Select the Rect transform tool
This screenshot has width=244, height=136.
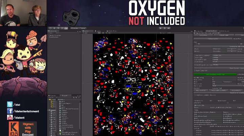pyautogui.click(x=66, y=28)
